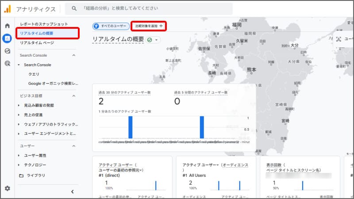354x199 pixels.
Task: Open レポートのスナップショット in the menu
Action: pos(44,23)
